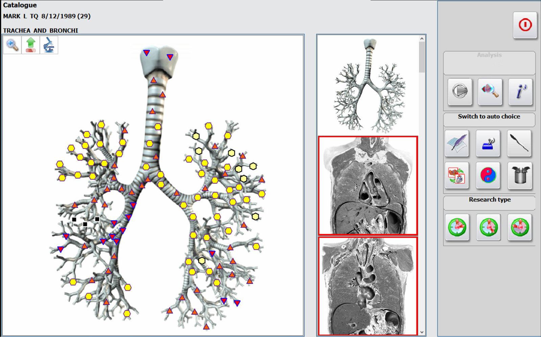The width and height of the screenshot is (541, 337).
Task: Click the thumbnail list scrollbar thumb
Action: [x=422, y=57]
